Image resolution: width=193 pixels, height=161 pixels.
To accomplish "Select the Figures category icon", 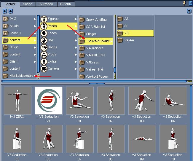I will pos(44,19).
